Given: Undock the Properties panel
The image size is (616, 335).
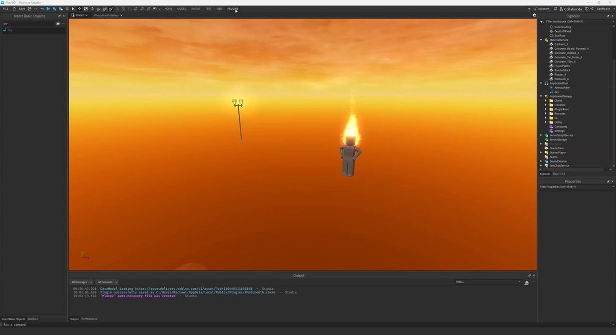Looking at the screenshot, I should (x=608, y=181).
